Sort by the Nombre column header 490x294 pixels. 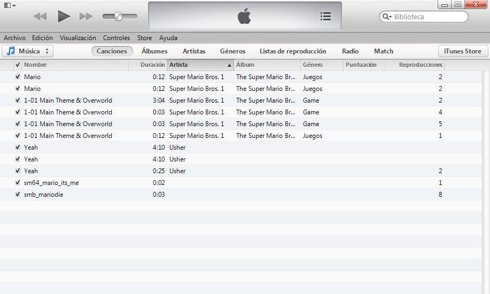(75, 65)
